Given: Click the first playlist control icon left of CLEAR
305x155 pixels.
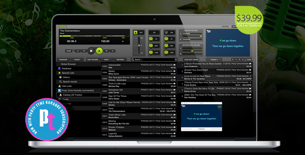Looking at the screenshot, I should 233,60.
